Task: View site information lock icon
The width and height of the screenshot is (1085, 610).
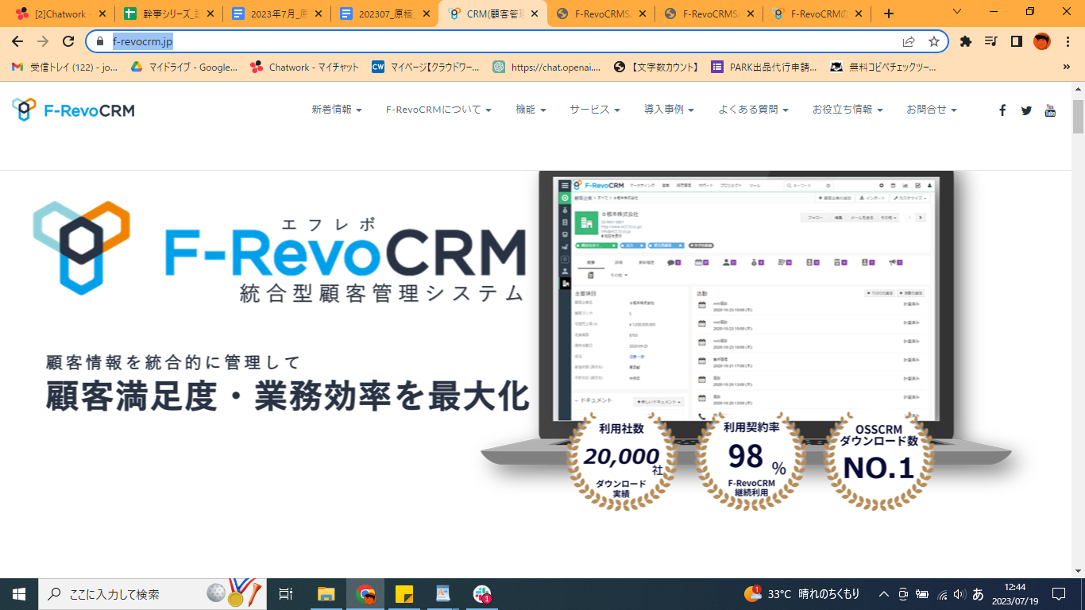Action: coord(100,41)
